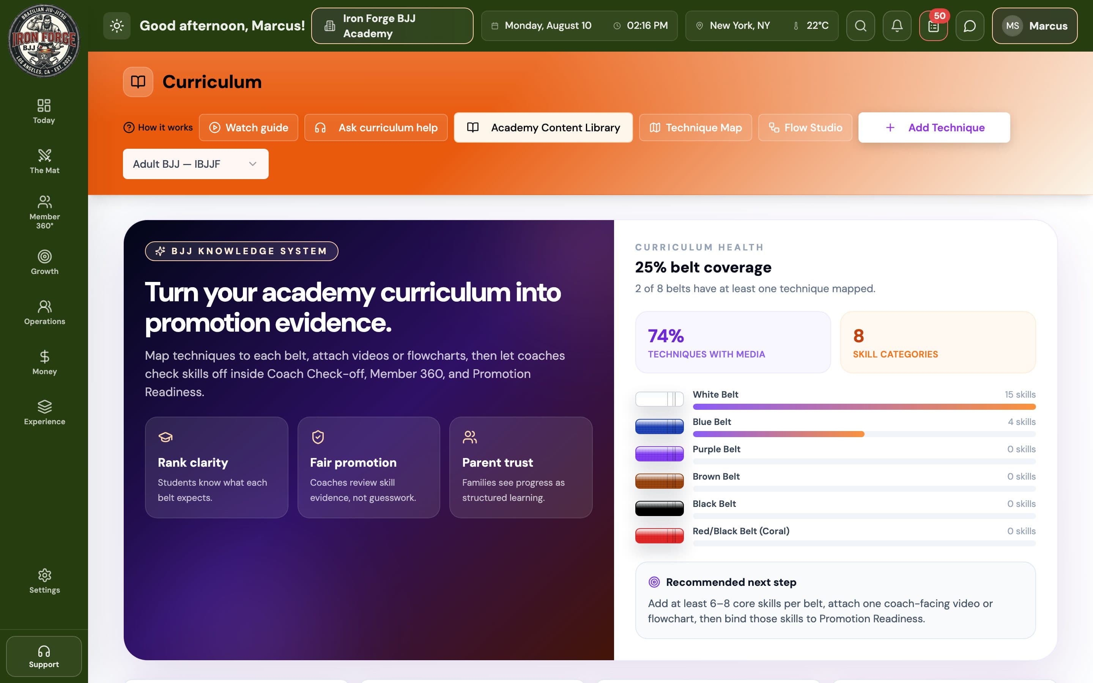Click the New York, NY weather widget
Image resolution: width=1093 pixels, height=683 pixels.
(762, 26)
